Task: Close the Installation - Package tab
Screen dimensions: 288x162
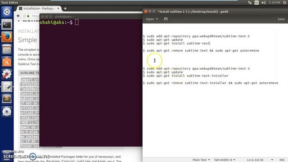Action: (58, 9)
